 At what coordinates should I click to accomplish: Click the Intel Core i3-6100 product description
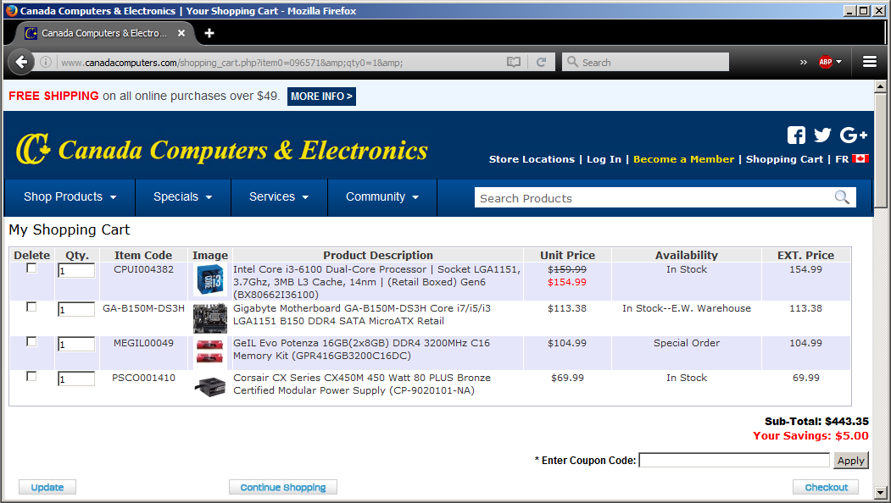pos(376,282)
